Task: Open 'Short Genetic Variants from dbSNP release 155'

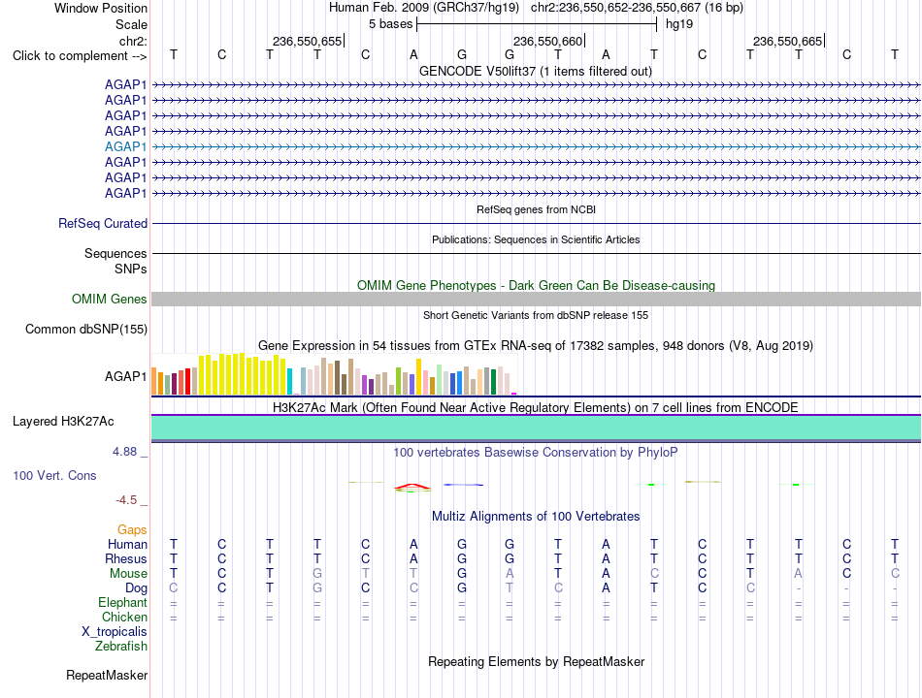Action: click(536, 315)
